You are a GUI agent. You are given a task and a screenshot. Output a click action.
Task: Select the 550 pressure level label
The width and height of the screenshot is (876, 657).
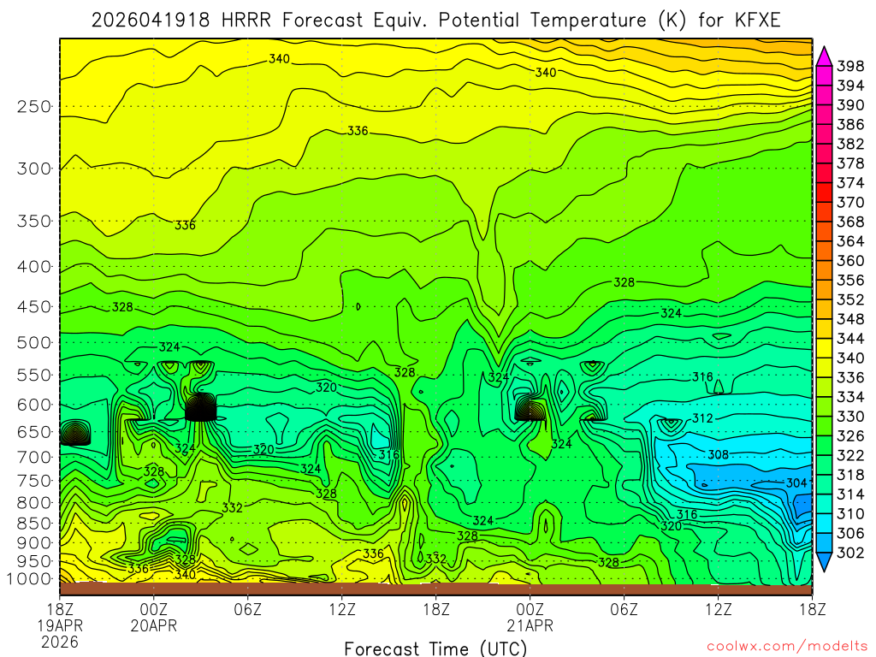pyautogui.click(x=34, y=375)
